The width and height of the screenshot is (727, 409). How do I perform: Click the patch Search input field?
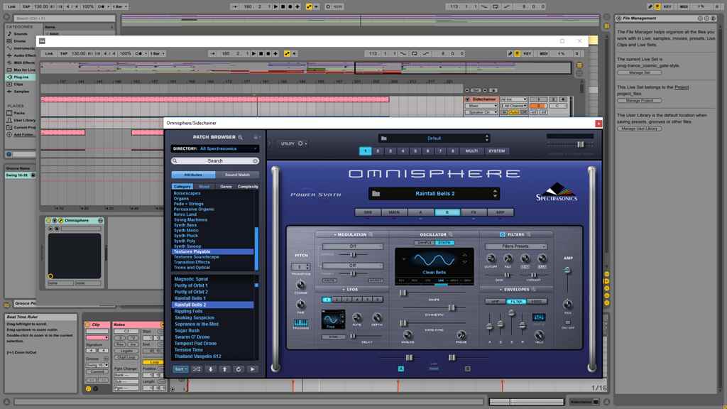[x=215, y=161]
